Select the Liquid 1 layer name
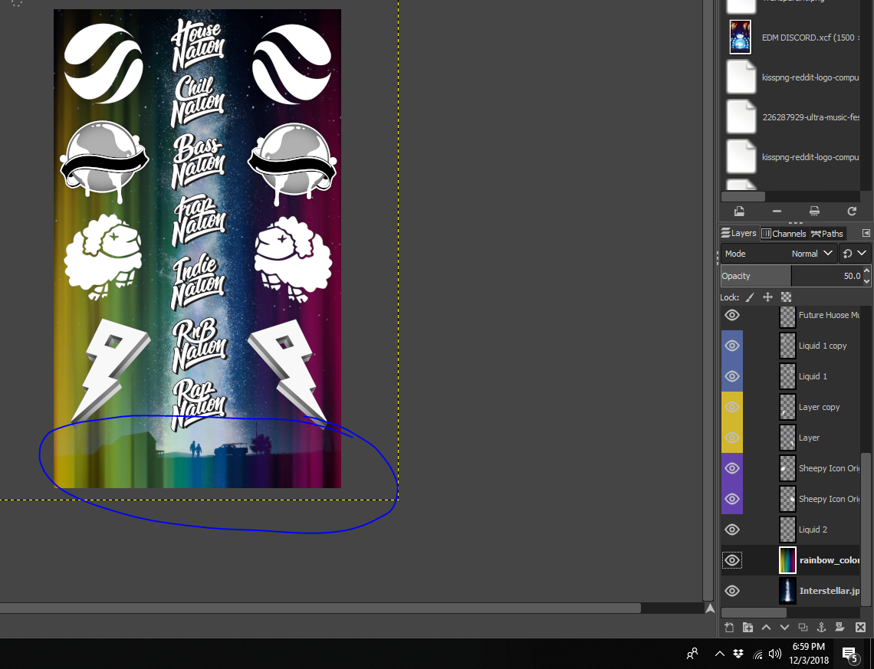 tap(813, 376)
